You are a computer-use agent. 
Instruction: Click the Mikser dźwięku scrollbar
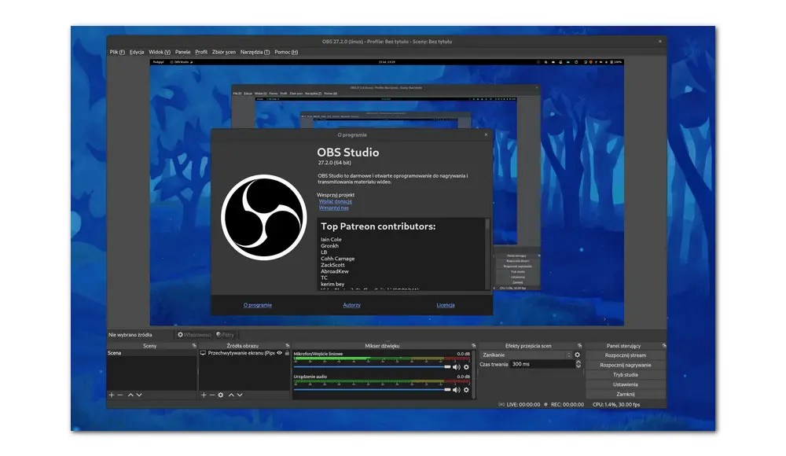[474, 374]
